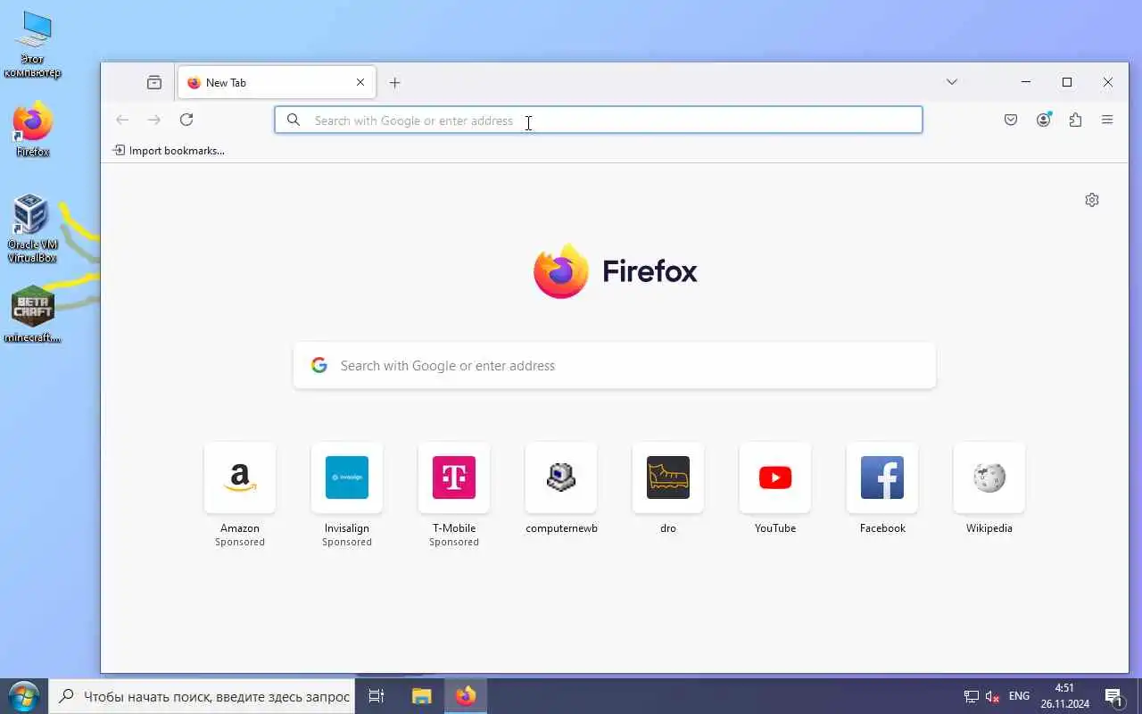Open the Firefox View tab list icon
This screenshot has width=1142, height=714.
[154, 82]
